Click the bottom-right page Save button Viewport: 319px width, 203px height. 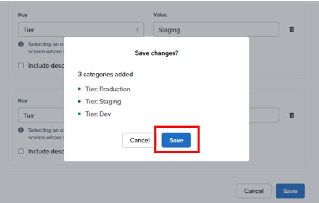tap(290, 191)
